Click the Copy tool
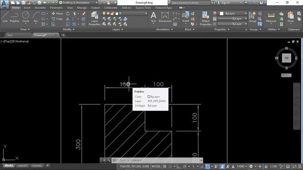 [57, 19]
